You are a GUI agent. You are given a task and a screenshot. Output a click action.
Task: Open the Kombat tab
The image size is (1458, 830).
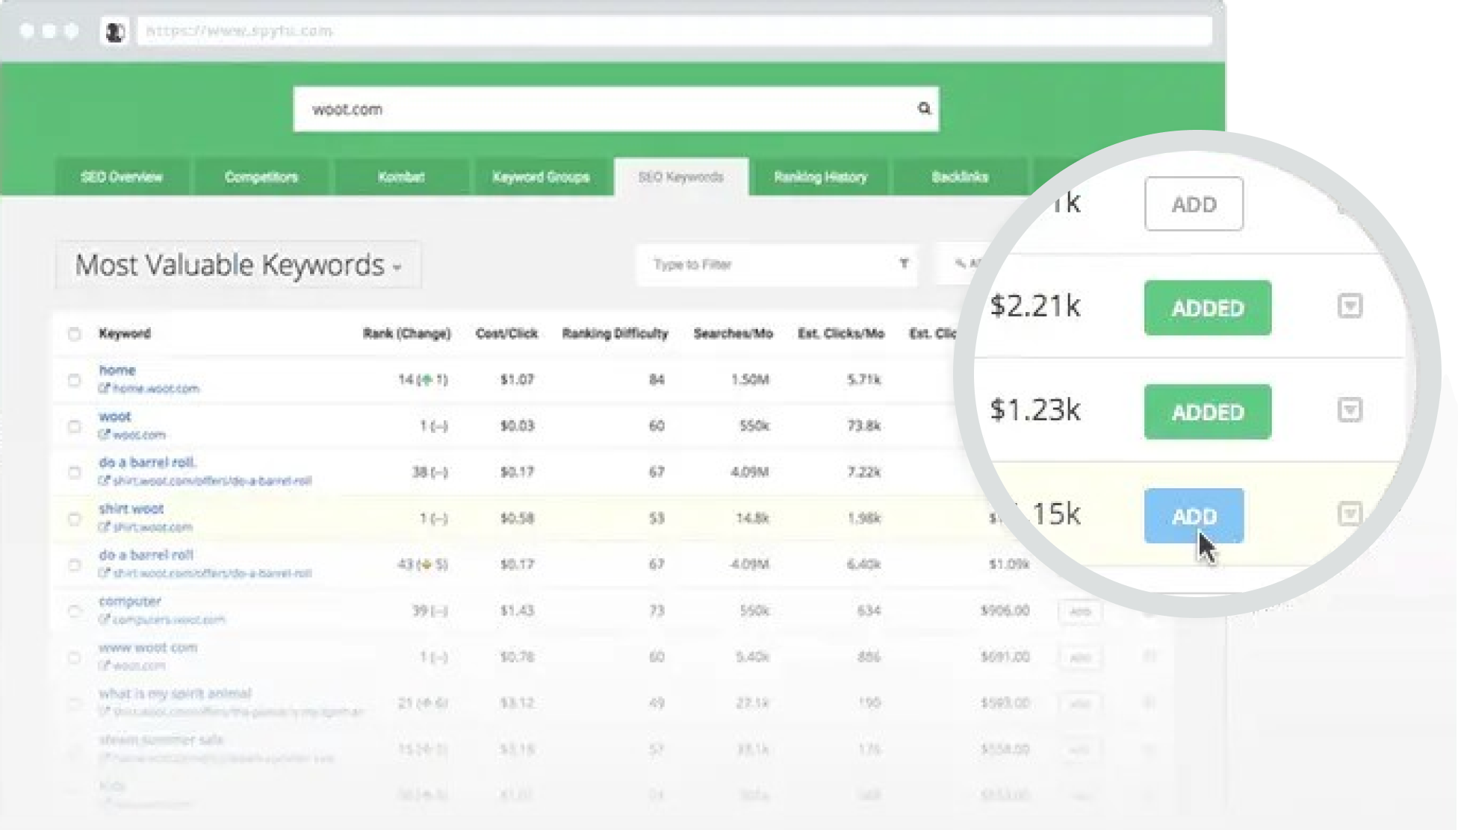[x=401, y=177]
